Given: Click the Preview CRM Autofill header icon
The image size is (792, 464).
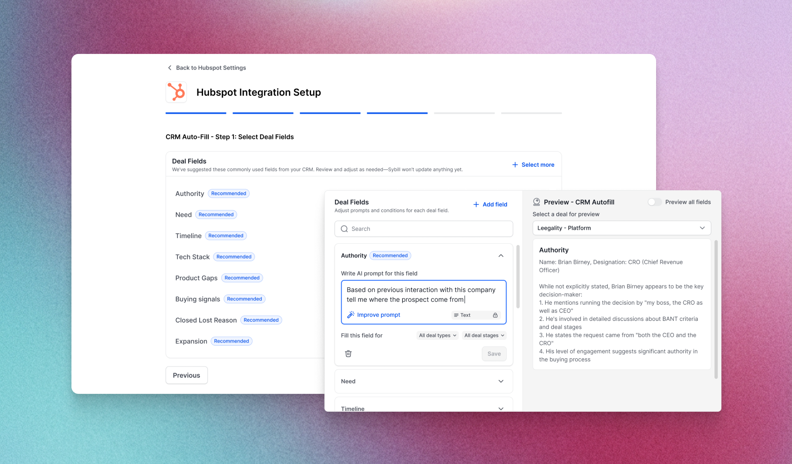Looking at the screenshot, I should [x=537, y=202].
